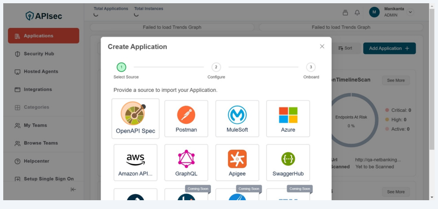The height and width of the screenshot is (209, 438).
Task: Click the Add Application button
Action: coord(389,48)
